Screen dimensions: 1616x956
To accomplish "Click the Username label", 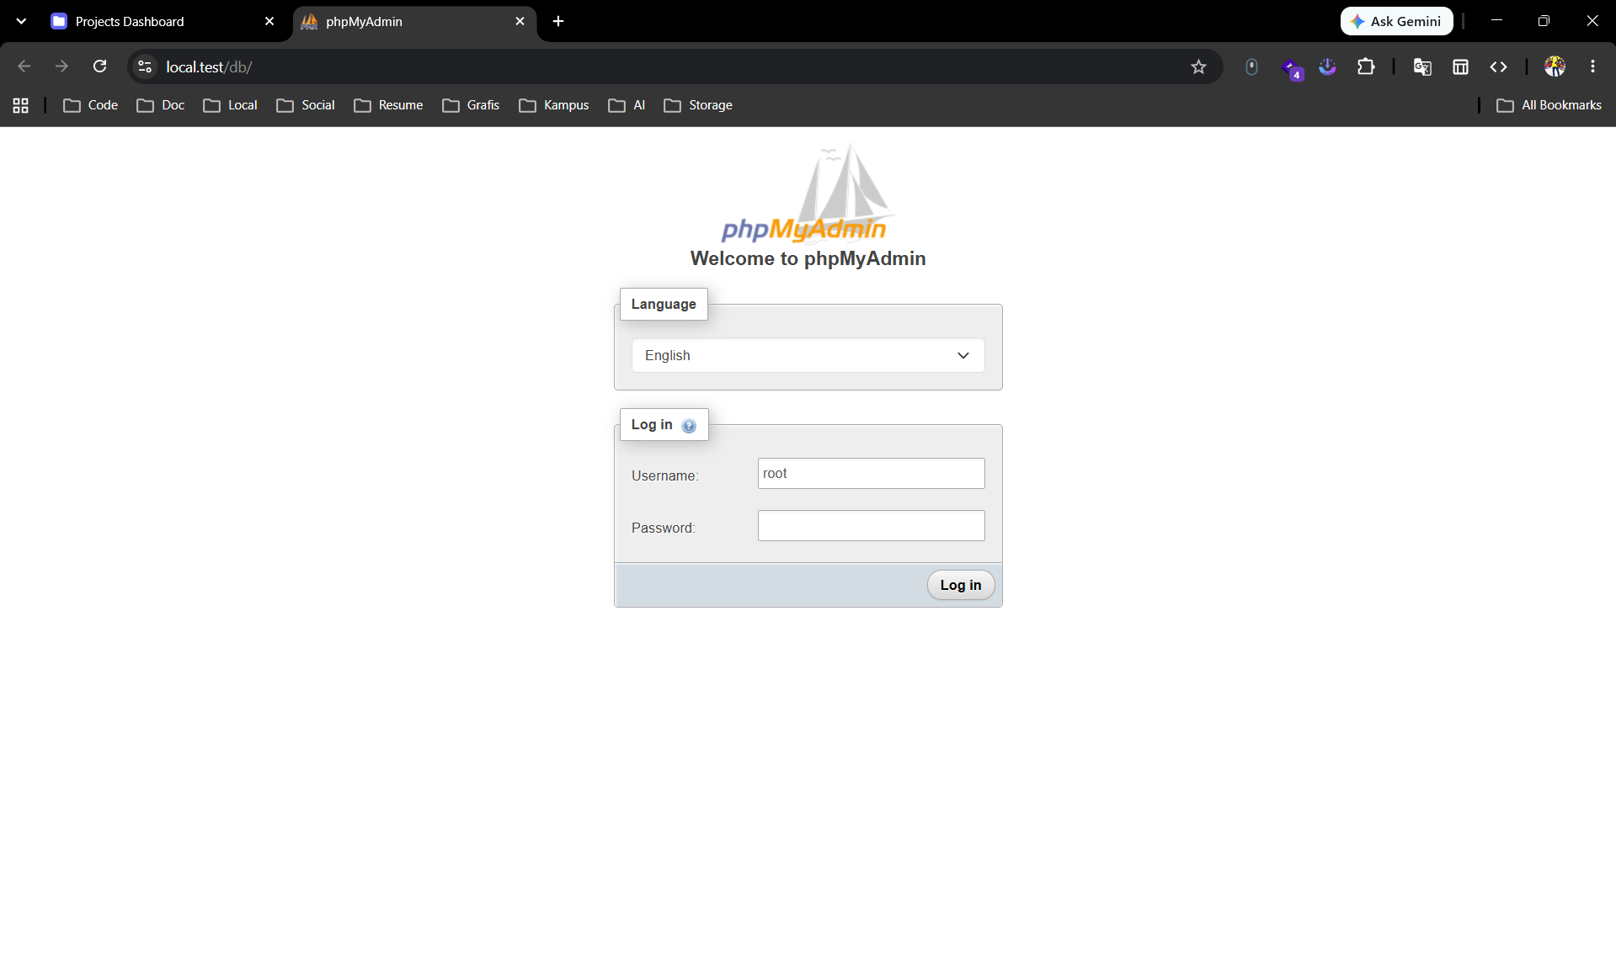I will point(664,475).
